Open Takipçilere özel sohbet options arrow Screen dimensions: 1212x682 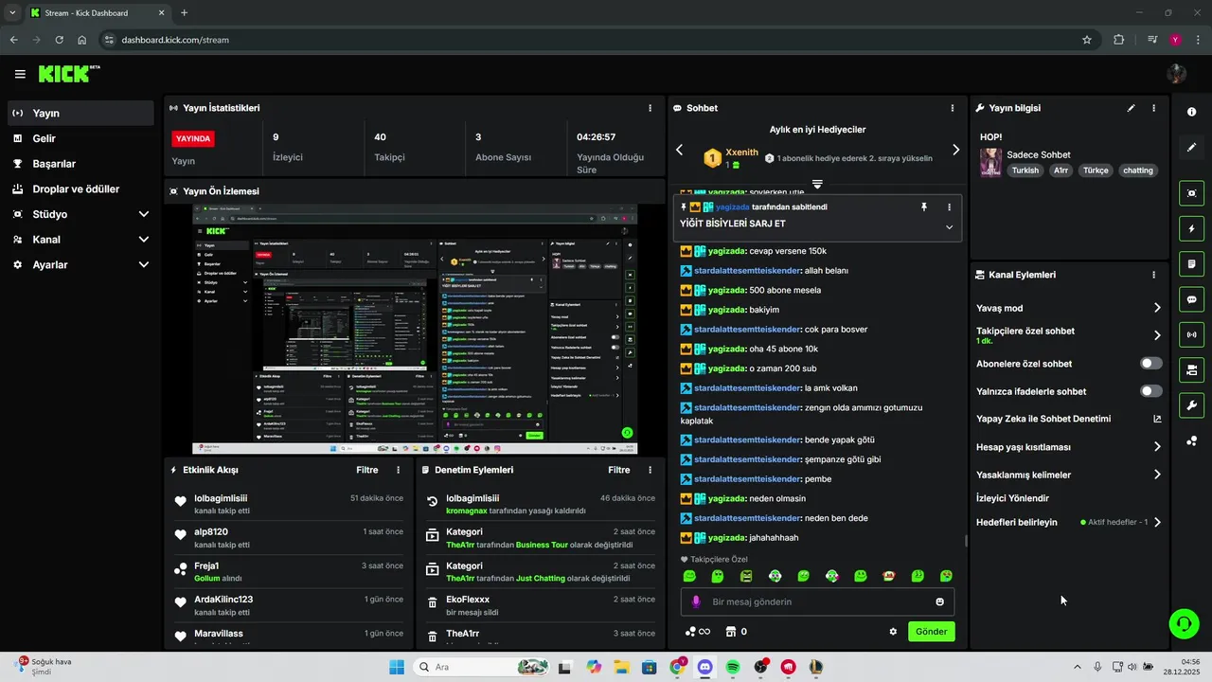pos(1157,335)
